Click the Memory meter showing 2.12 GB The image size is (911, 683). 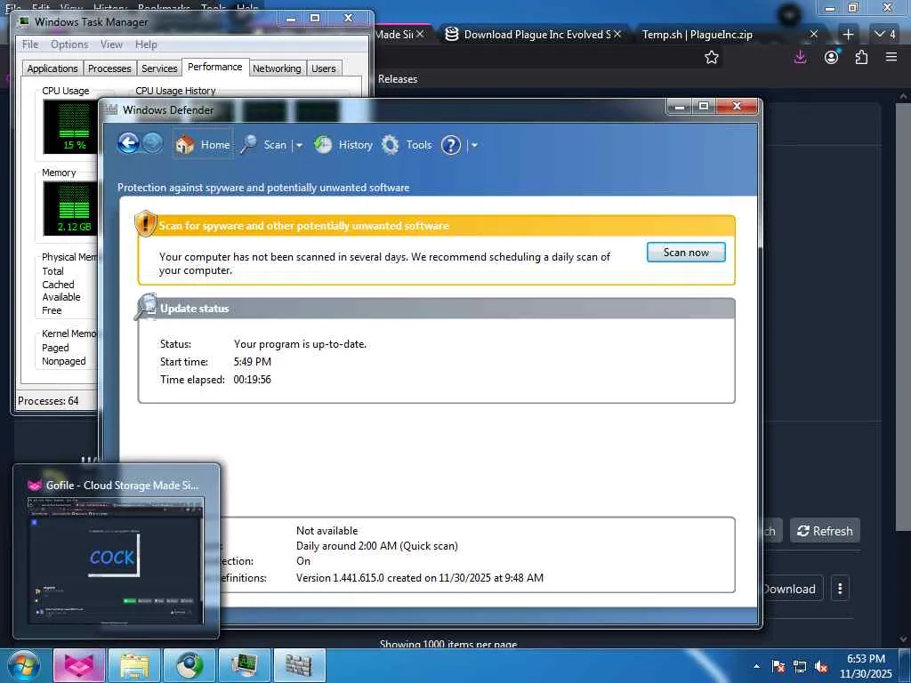71,208
